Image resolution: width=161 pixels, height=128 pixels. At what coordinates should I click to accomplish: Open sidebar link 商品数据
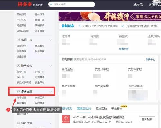point(40,46)
